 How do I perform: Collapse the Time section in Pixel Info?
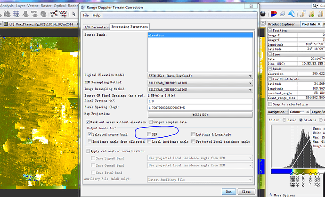tap(270, 54)
